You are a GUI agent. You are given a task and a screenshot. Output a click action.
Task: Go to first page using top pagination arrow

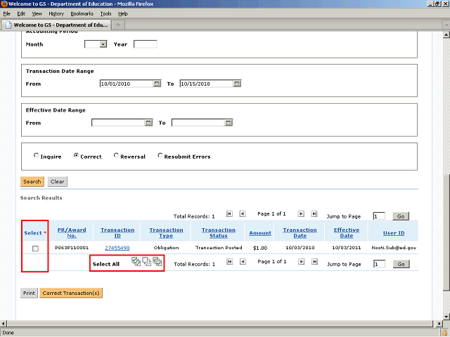click(229, 213)
